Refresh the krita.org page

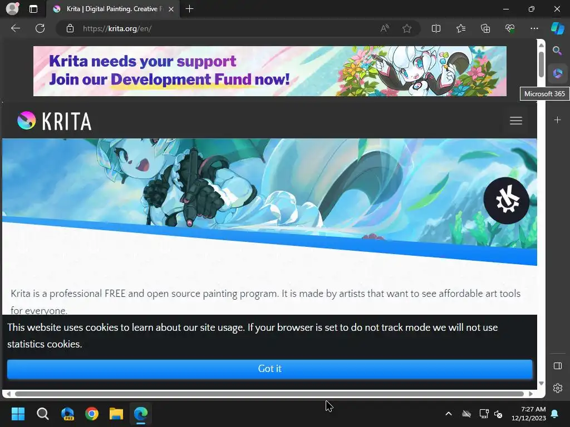click(40, 28)
